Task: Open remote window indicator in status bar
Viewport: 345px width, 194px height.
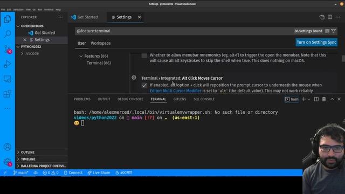Action: tap(5, 172)
